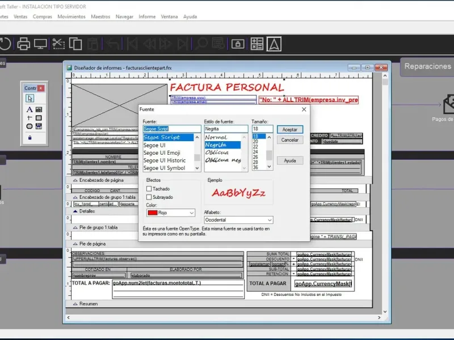Close the Controls palette

[x=41, y=88]
